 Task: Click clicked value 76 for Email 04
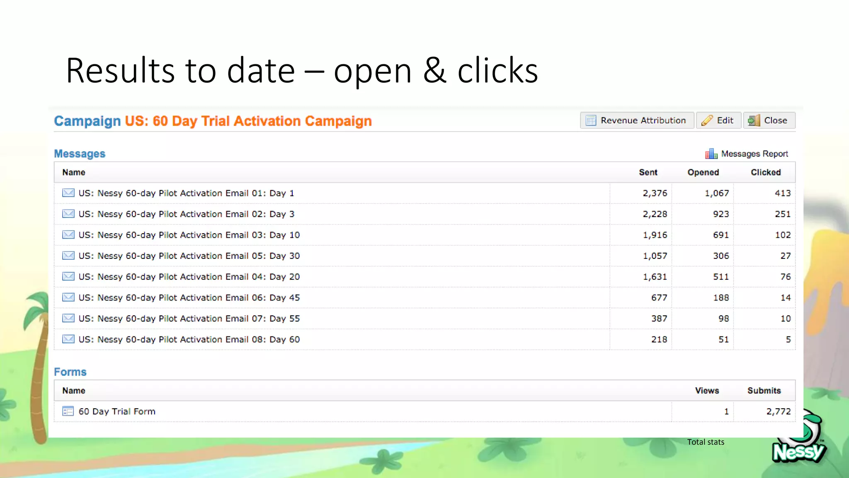tap(786, 277)
